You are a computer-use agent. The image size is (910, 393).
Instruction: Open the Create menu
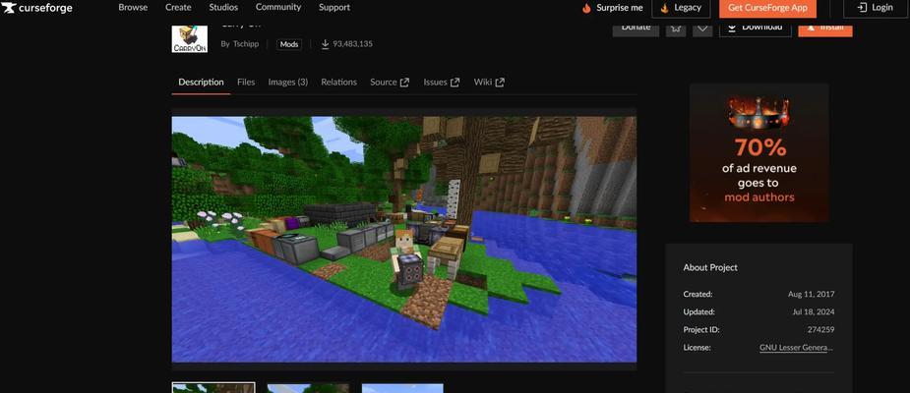coord(178,8)
